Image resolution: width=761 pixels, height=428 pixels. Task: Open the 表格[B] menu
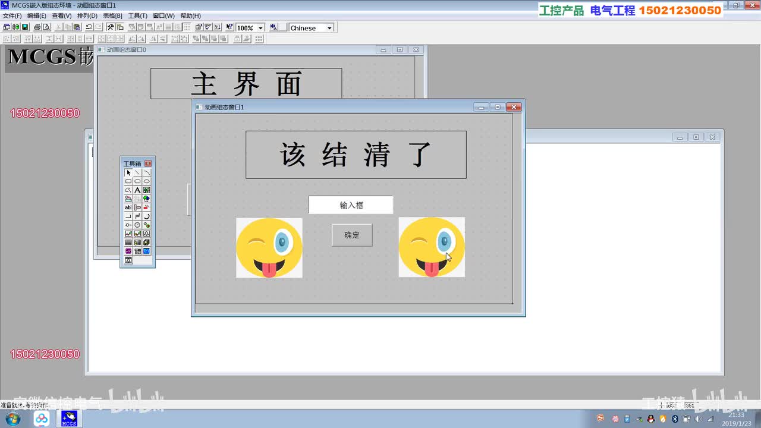(x=112, y=15)
